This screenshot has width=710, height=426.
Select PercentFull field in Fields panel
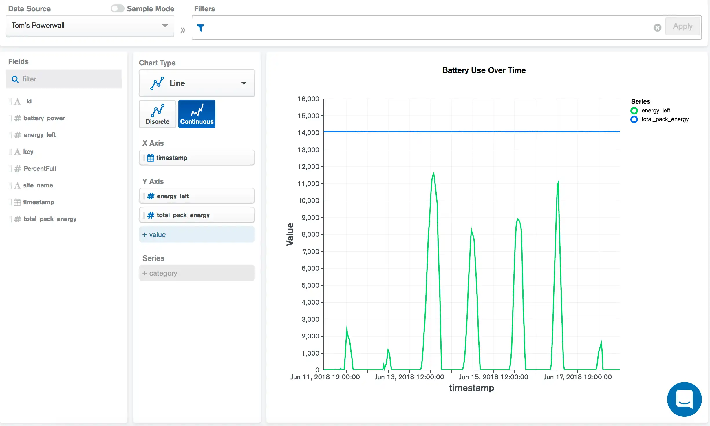40,168
